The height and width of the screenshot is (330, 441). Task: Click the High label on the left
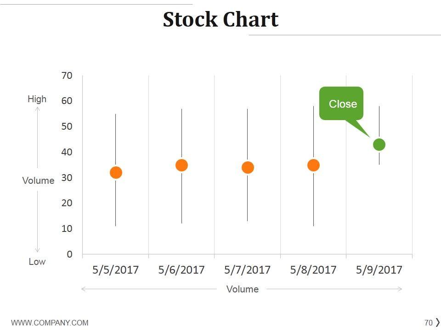(37, 99)
